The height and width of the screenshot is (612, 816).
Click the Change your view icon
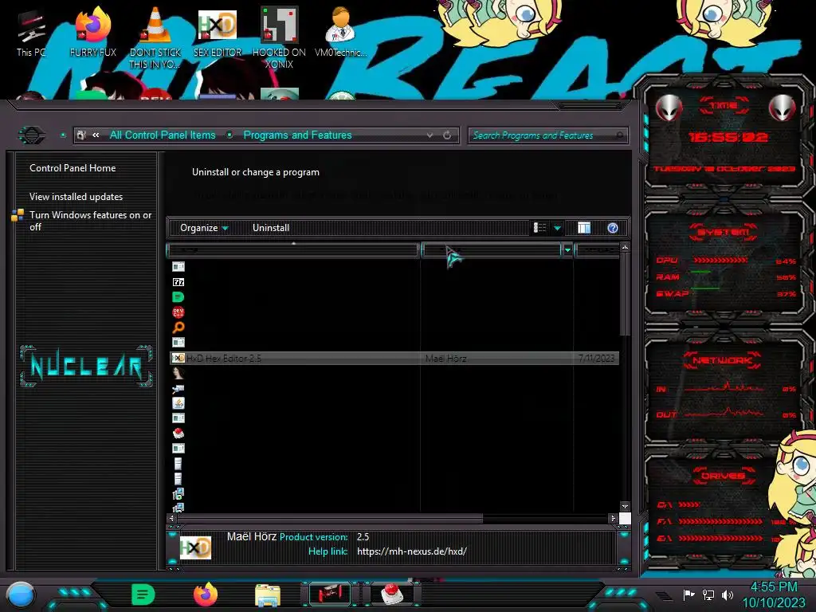tap(539, 228)
